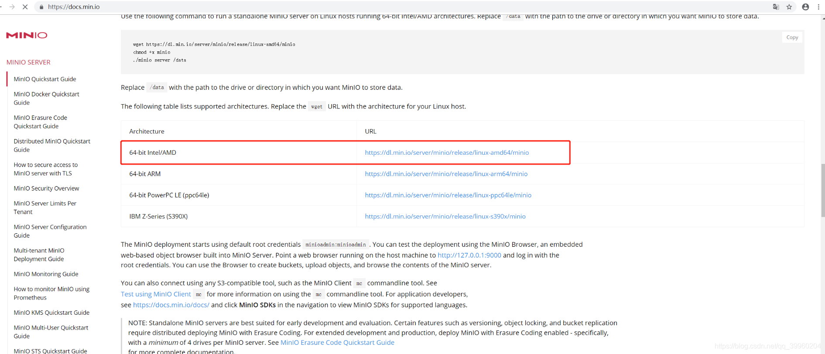Open Distributed MinIO Quickstart Guide
This screenshot has height=354, width=825.
pos(52,145)
